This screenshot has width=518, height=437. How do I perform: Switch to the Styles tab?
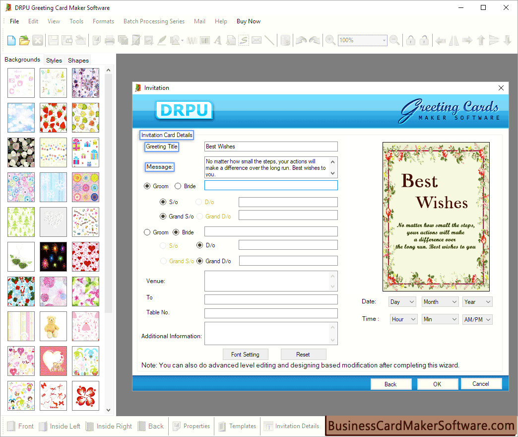click(54, 61)
